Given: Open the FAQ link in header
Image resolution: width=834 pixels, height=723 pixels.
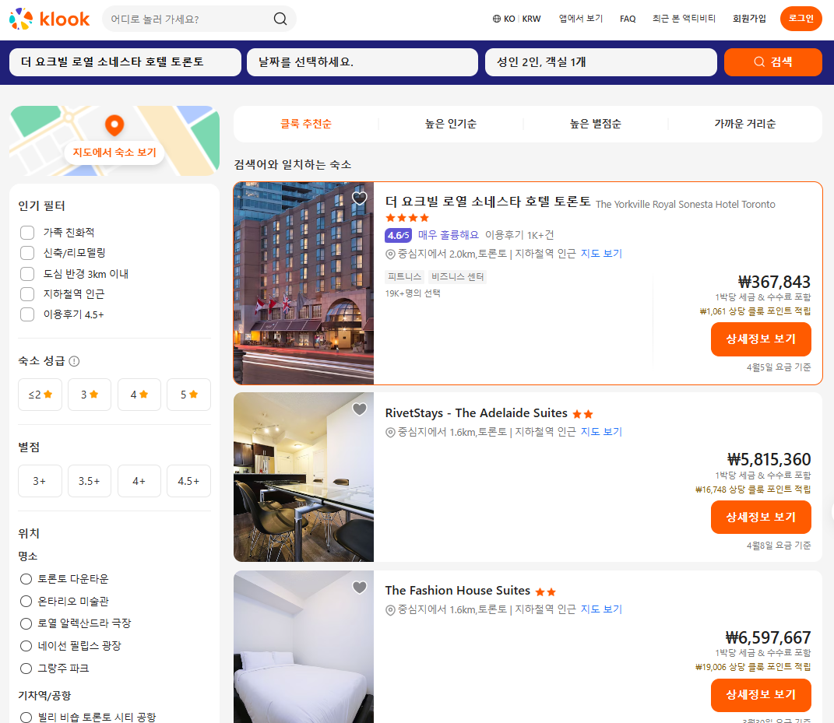Looking at the screenshot, I should point(628,19).
